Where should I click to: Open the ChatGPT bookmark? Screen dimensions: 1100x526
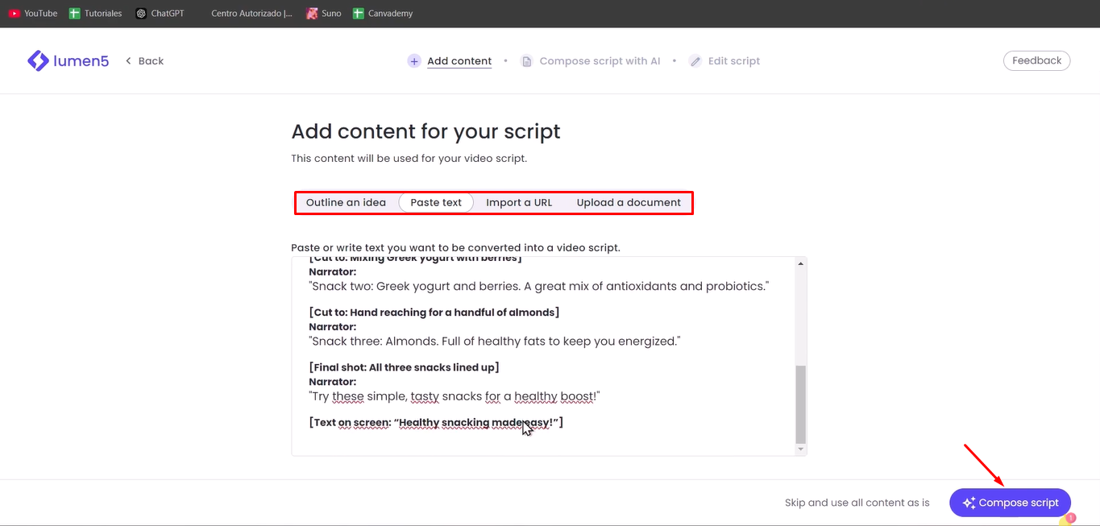[160, 13]
